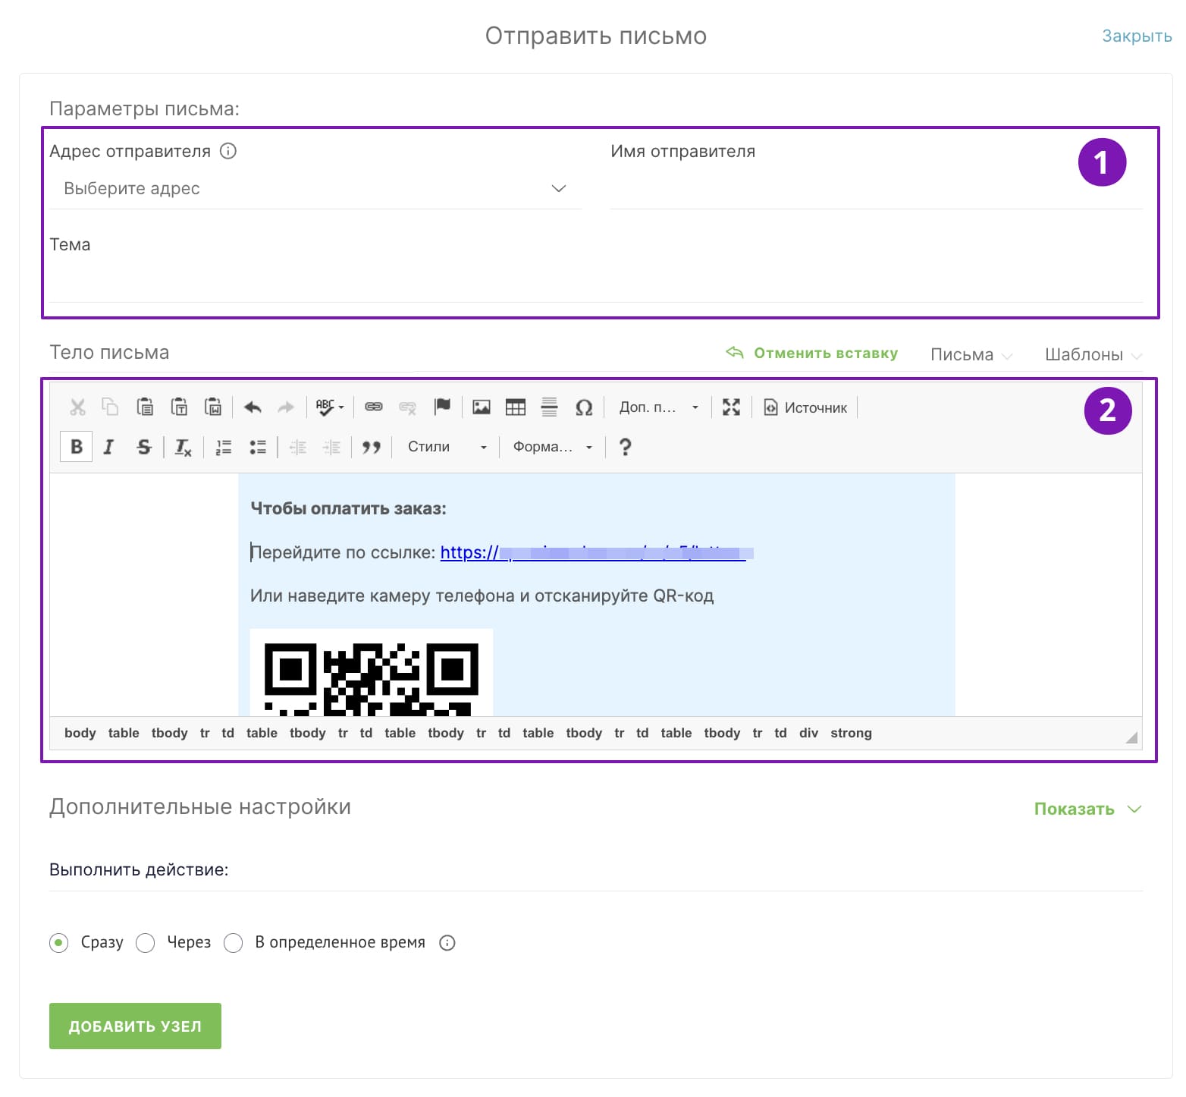1186x1097 pixels.
Task: Open the Шаблоны dropdown
Action: (1093, 354)
